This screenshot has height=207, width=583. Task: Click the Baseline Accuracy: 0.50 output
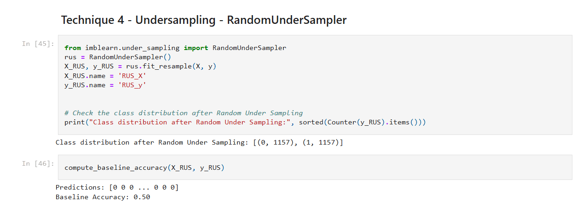(x=103, y=197)
